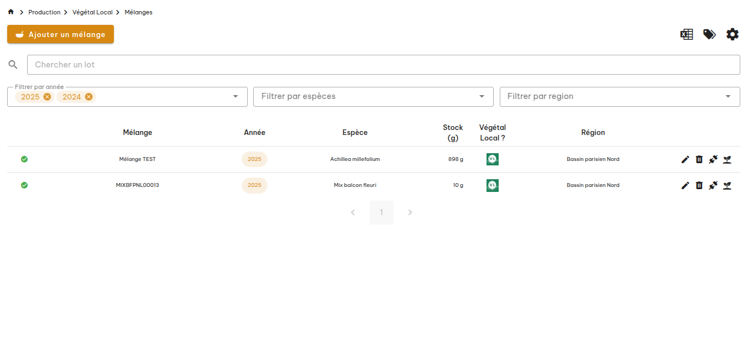This screenshot has width=748, height=349.
Task: Delete the MIXBFPNL00013 mélange
Action: (699, 185)
